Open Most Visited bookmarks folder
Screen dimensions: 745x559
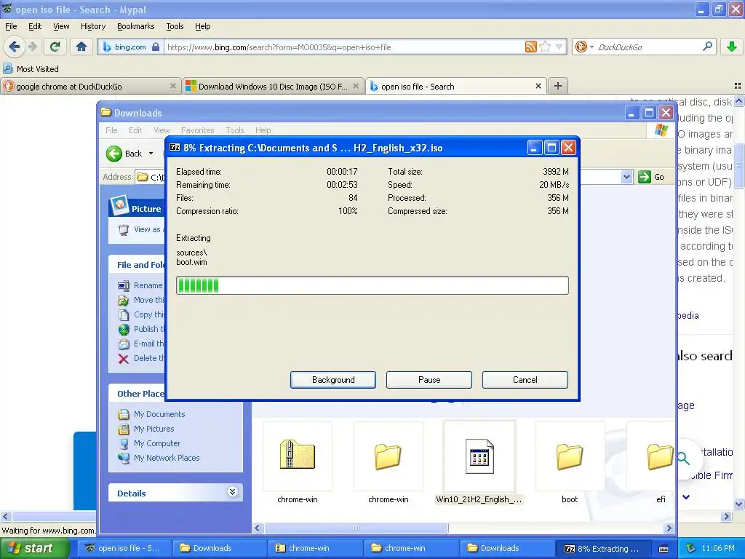[x=31, y=69]
